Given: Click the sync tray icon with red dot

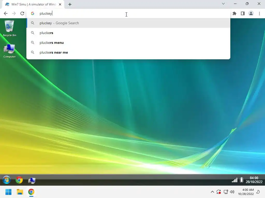Looking at the screenshot, I should 219,192.
